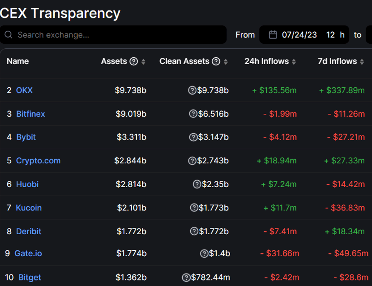Click the calendar icon beside 07/24/23
This screenshot has width=372, height=286.
coord(273,35)
